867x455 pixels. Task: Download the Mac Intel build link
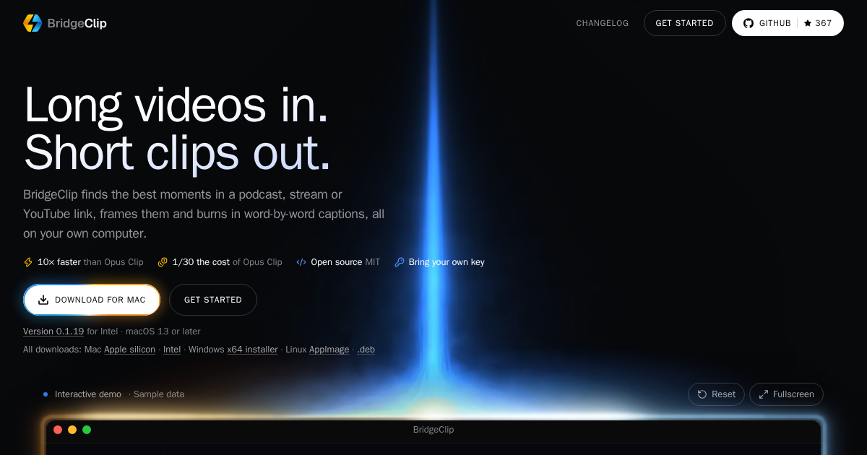point(172,350)
